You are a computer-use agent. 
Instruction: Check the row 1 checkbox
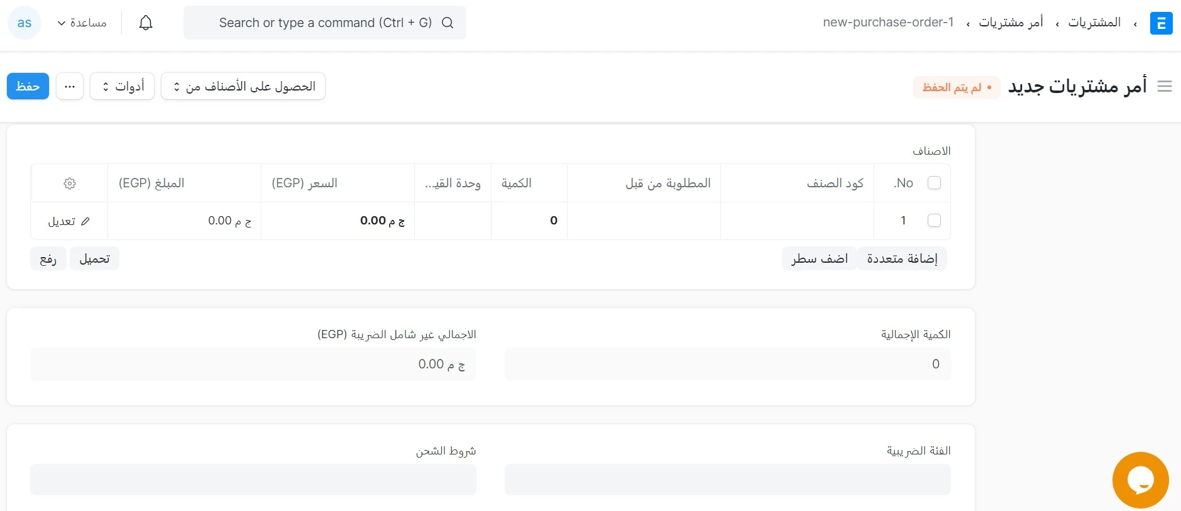point(934,221)
